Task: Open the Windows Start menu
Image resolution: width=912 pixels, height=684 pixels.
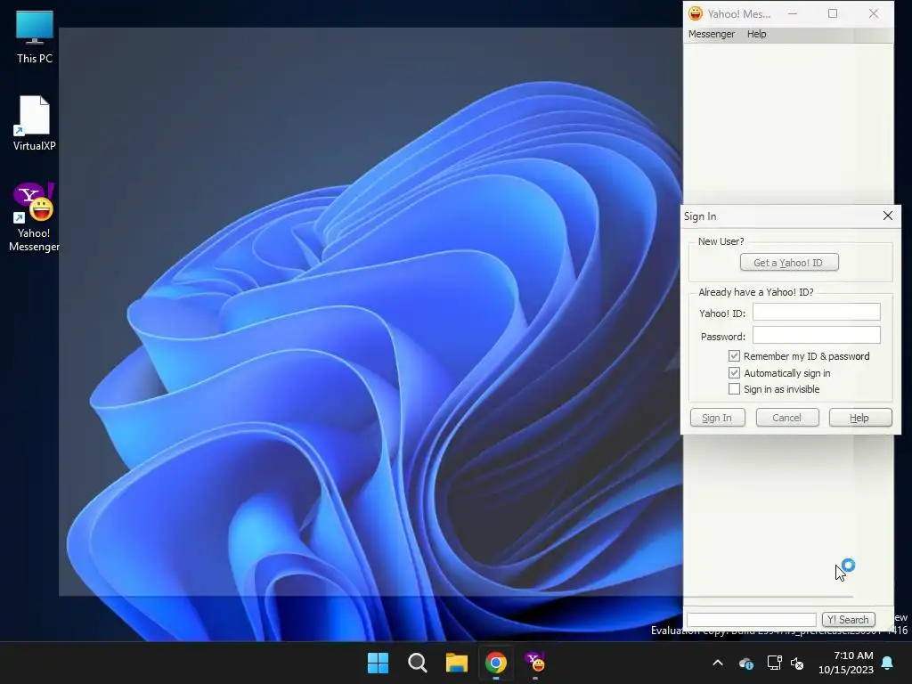Action: point(378,663)
